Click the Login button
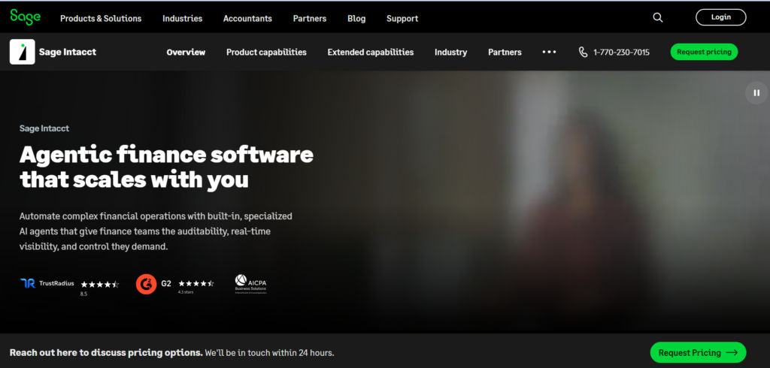This screenshot has height=368, width=770. 721,17
